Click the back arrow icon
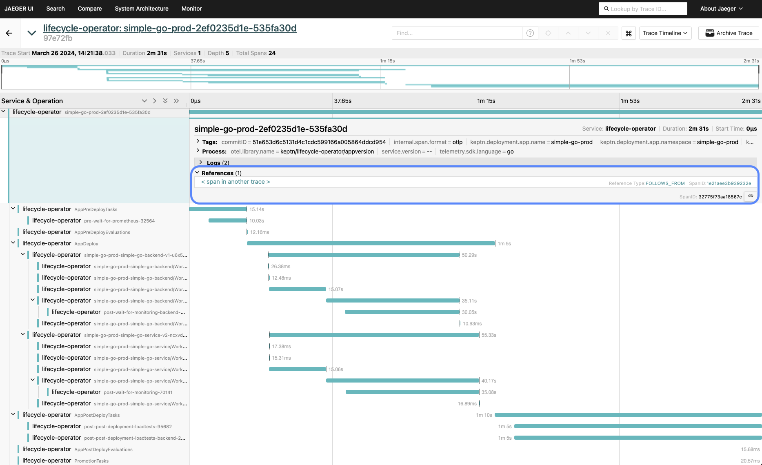This screenshot has width=762, height=465. point(9,33)
